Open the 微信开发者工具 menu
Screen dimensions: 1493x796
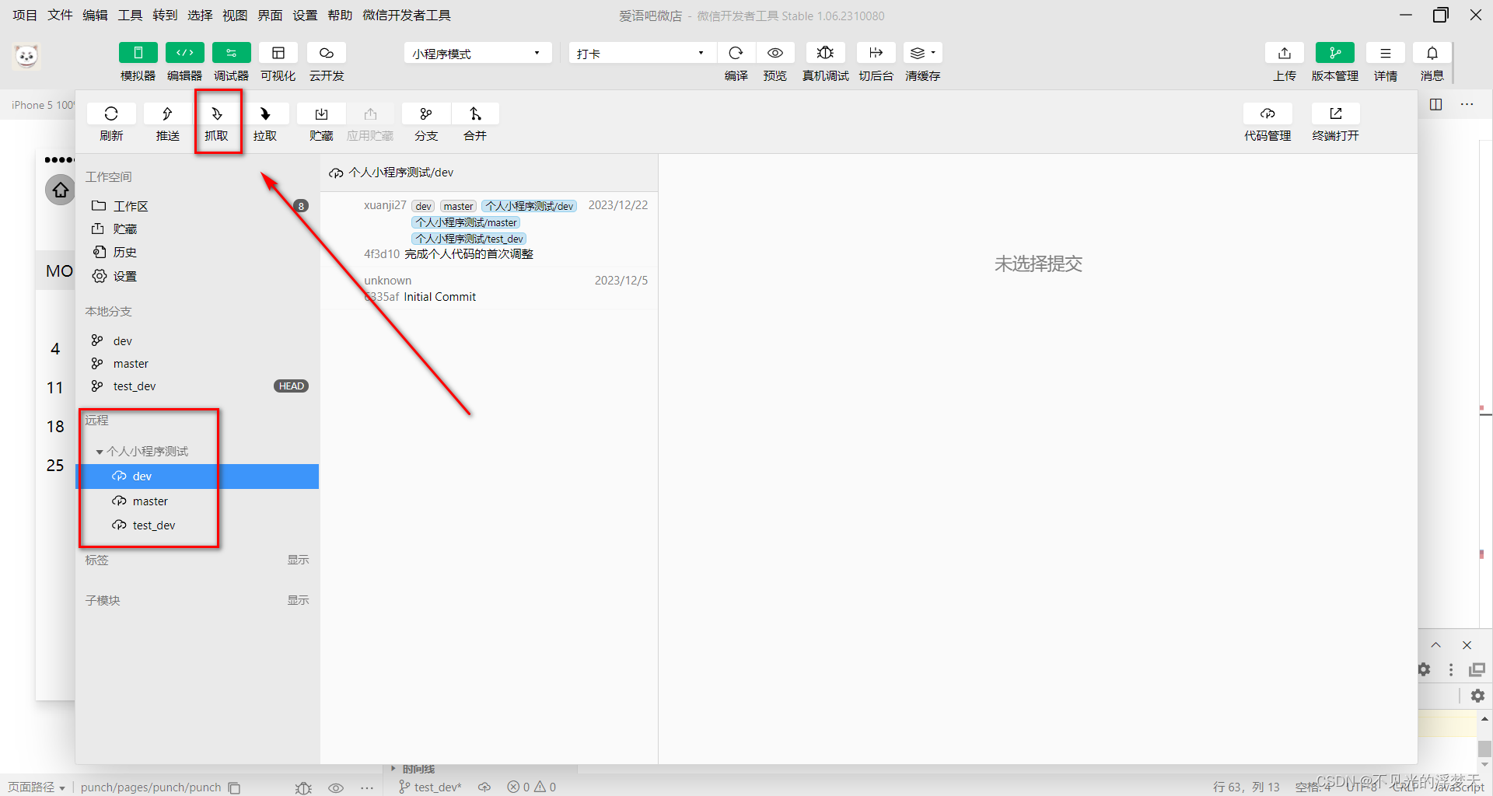coord(407,15)
